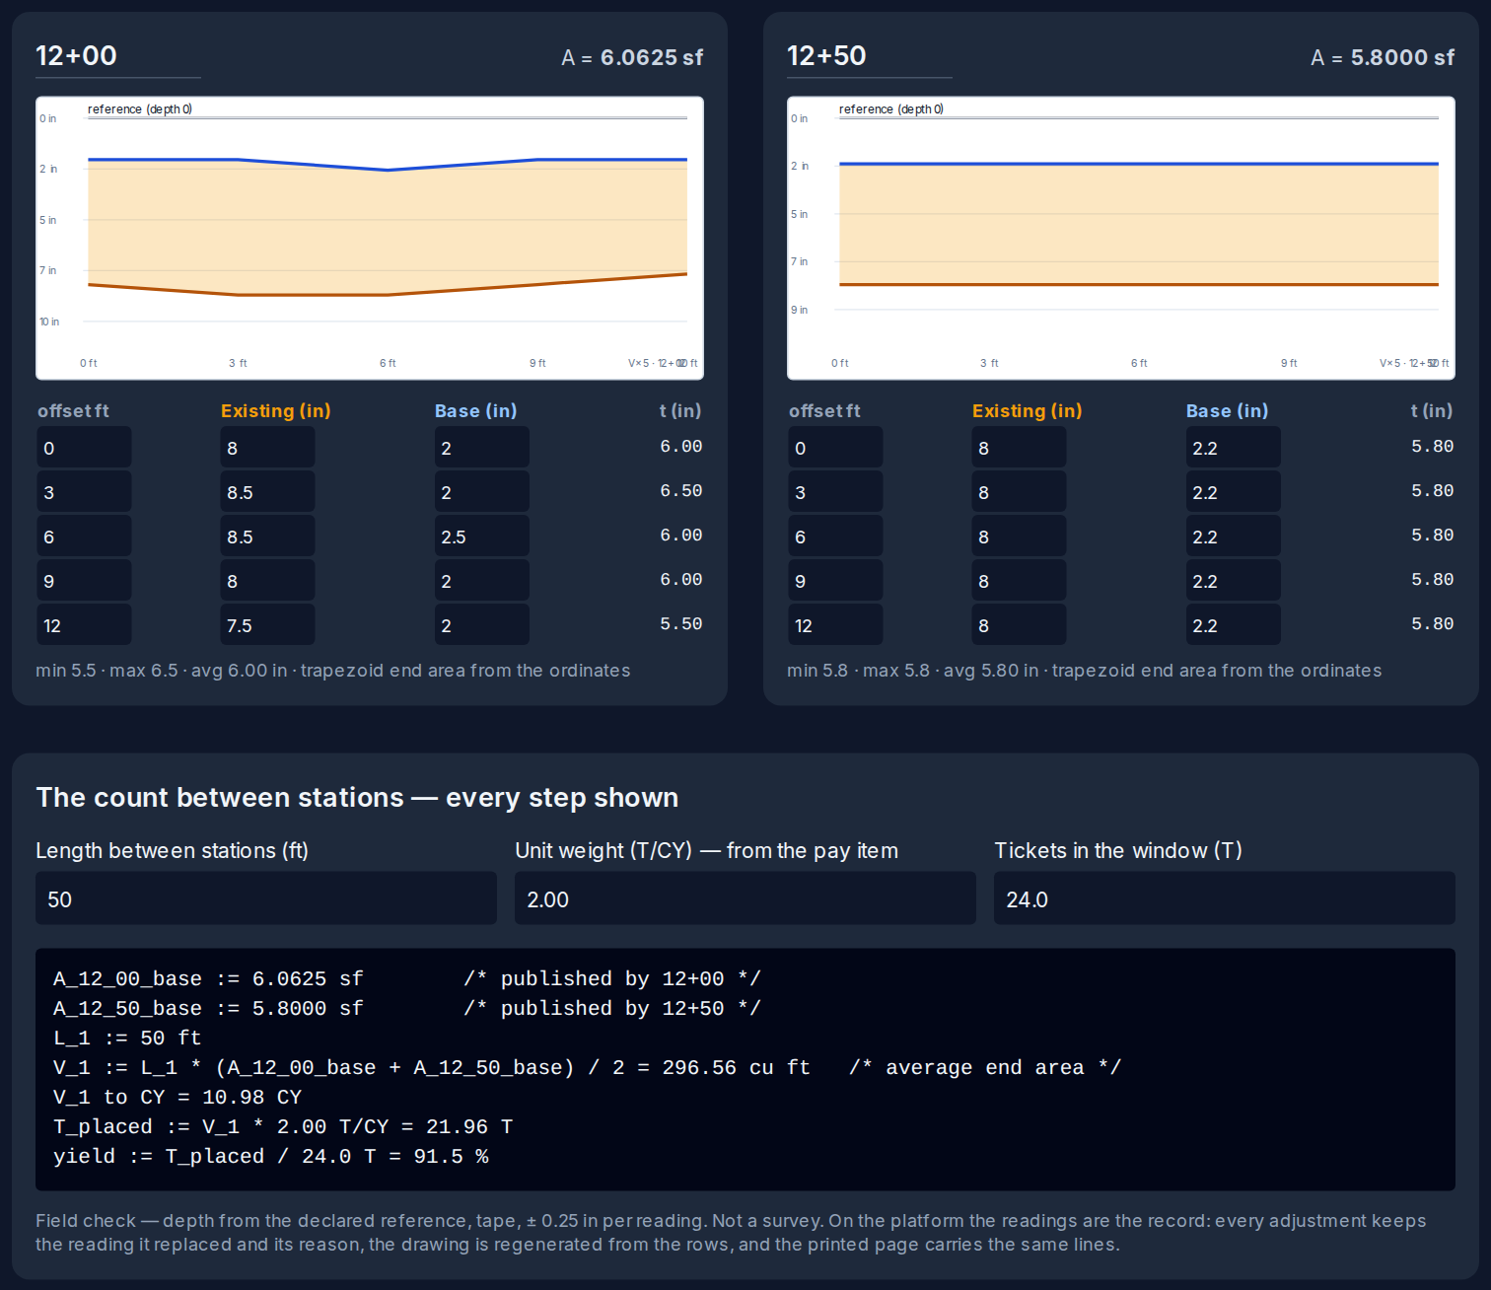Click the 'yield := T_placed' calculation line

(x=271, y=1156)
